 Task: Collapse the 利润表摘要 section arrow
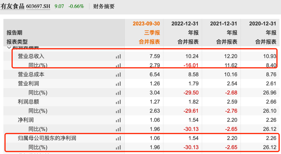[x=9, y=48]
